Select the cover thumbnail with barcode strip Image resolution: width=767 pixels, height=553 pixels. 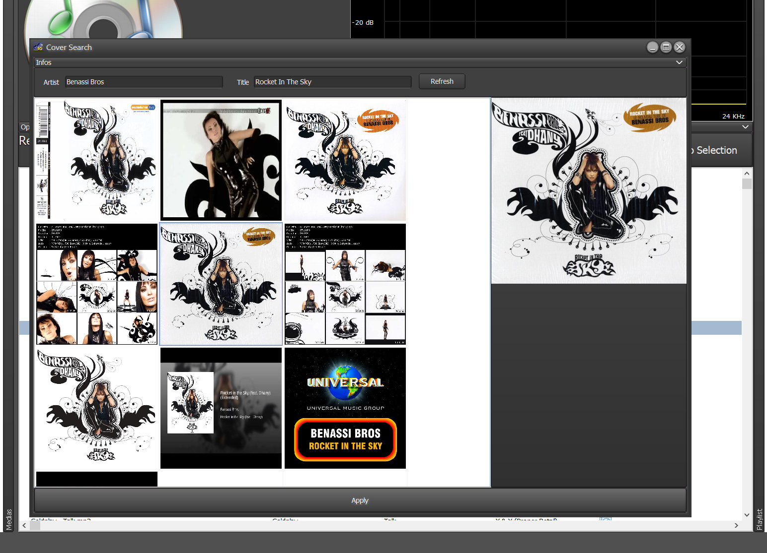97,160
